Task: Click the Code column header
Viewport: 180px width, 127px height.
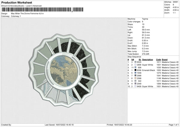Action: tap(158, 59)
